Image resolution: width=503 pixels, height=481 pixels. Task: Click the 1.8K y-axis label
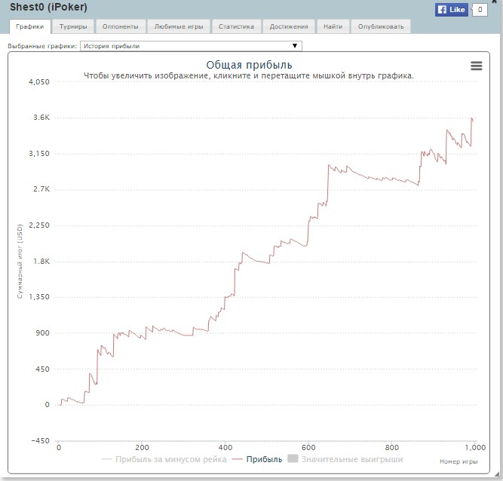(x=41, y=262)
